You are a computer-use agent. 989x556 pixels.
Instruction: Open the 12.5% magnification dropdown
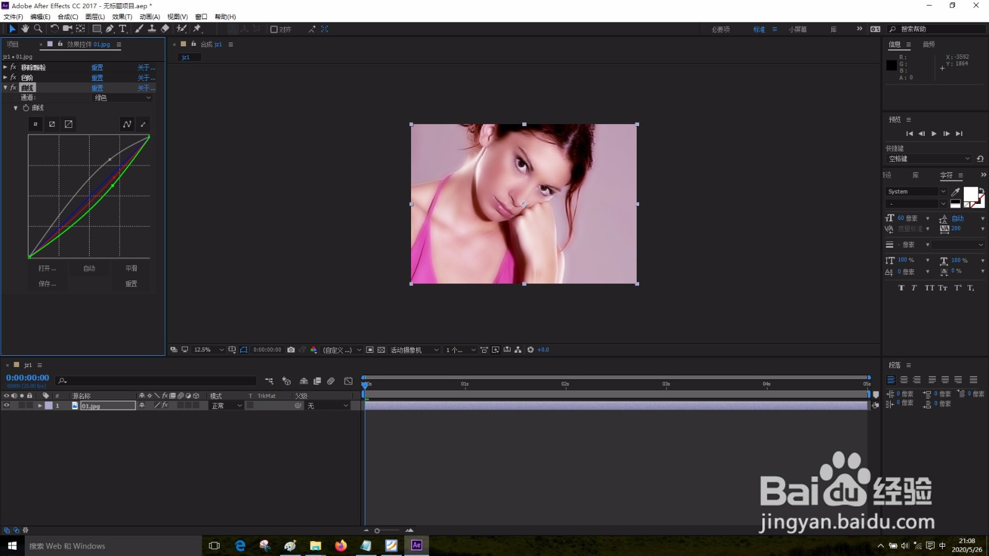coord(208,350)
